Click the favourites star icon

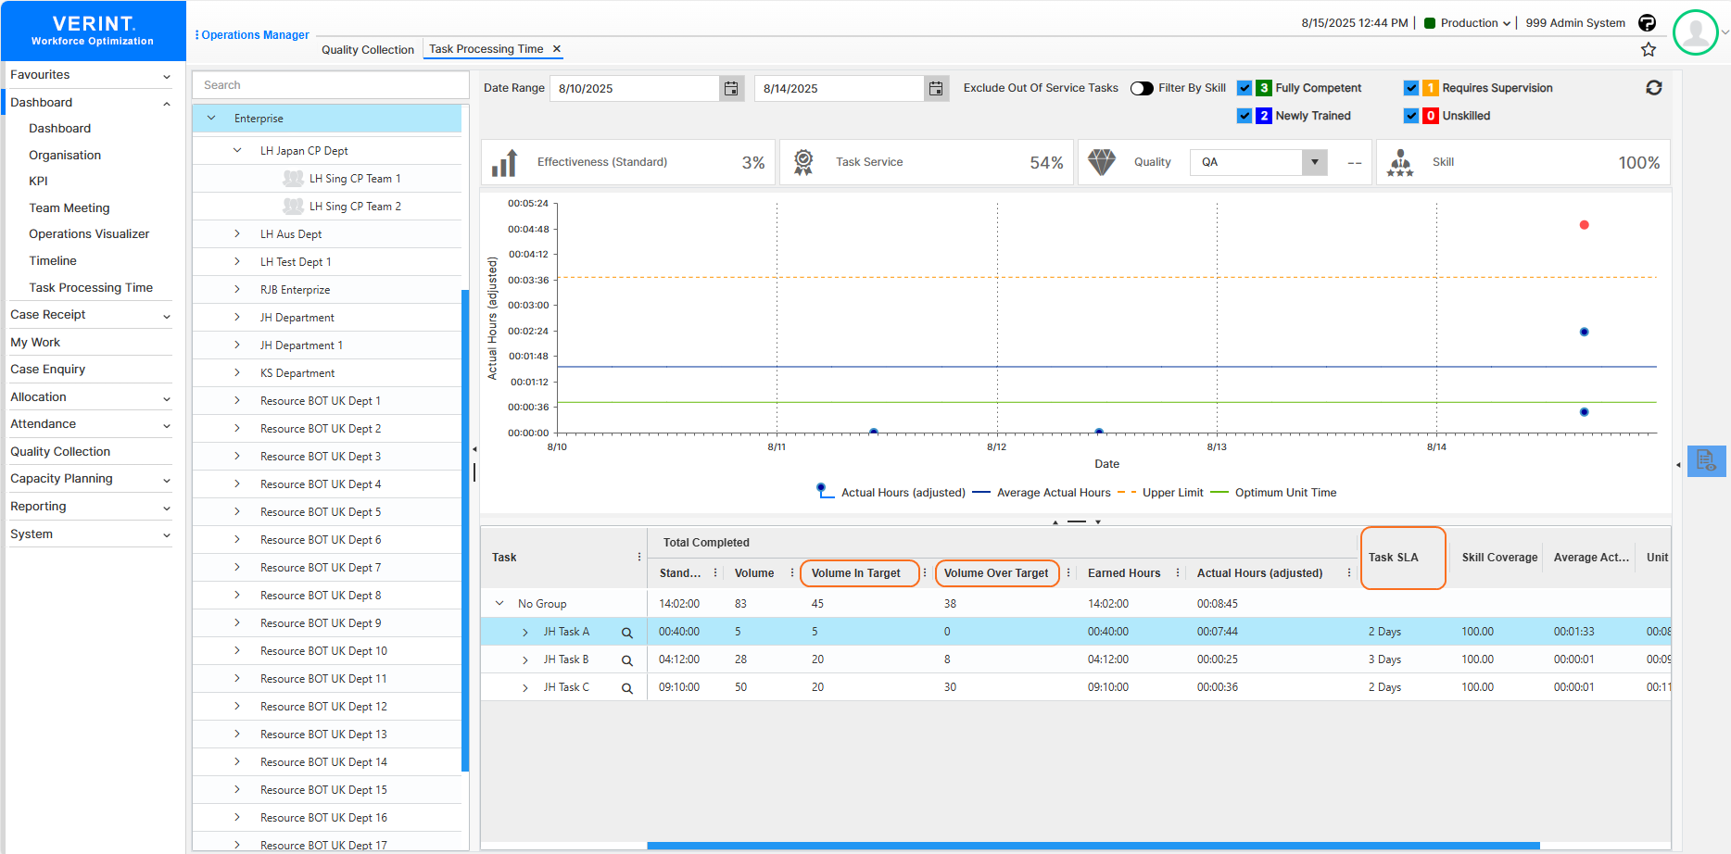1649,49
